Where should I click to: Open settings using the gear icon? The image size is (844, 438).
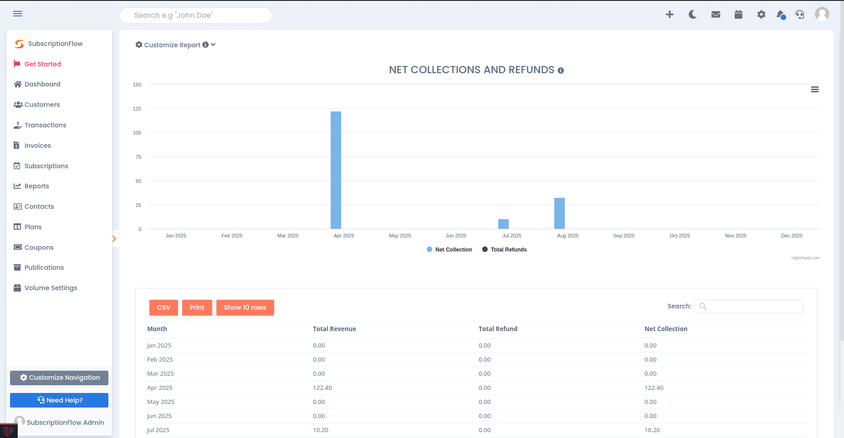(761, 14)
